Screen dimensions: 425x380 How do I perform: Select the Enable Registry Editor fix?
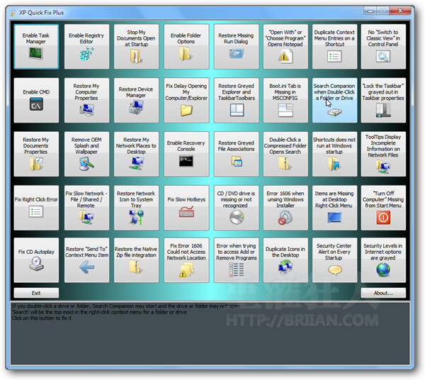[86, 46]
